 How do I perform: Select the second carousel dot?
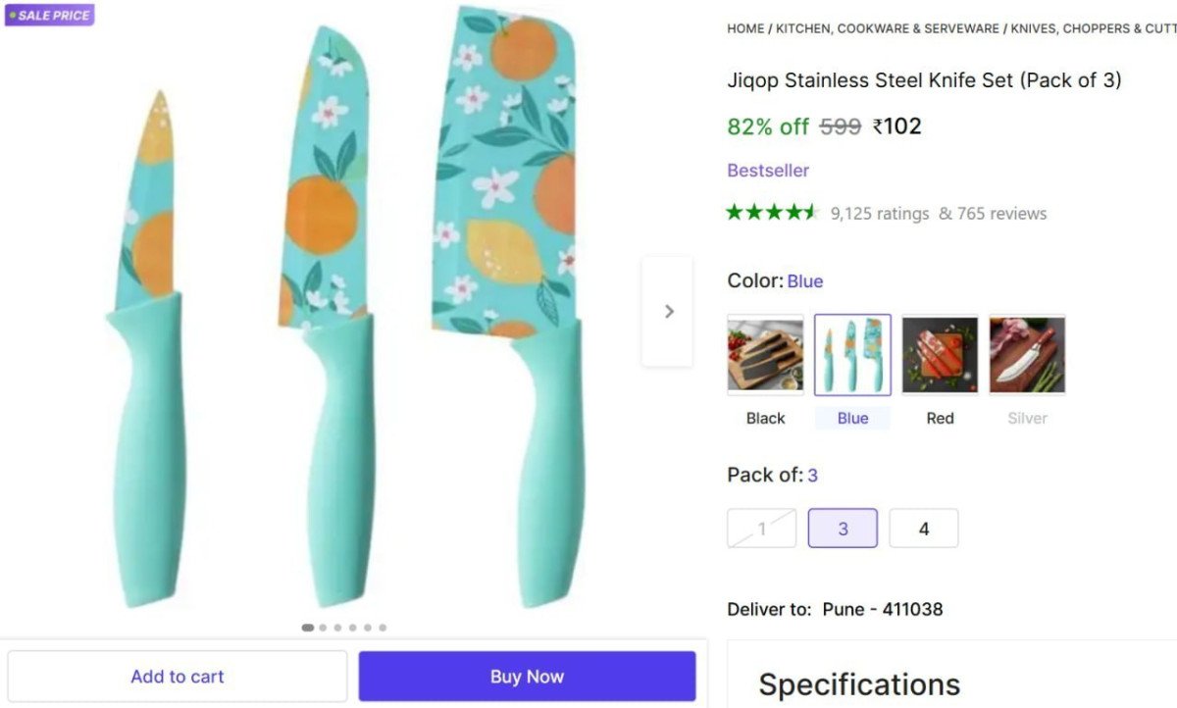tap(322, 628)
